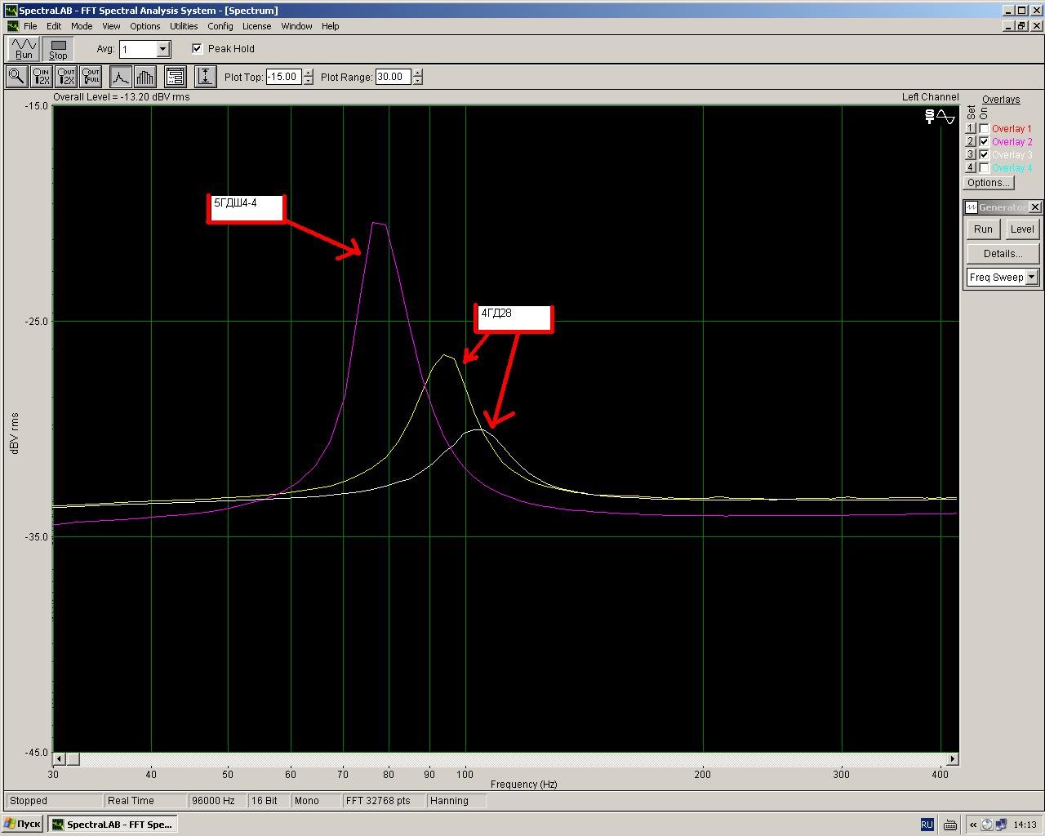Select the magnifier zoom tool

[x=16, y=77]
